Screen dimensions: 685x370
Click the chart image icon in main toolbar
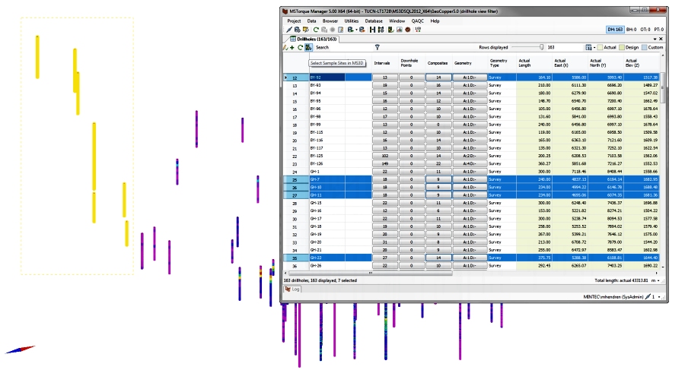[399, 30]
